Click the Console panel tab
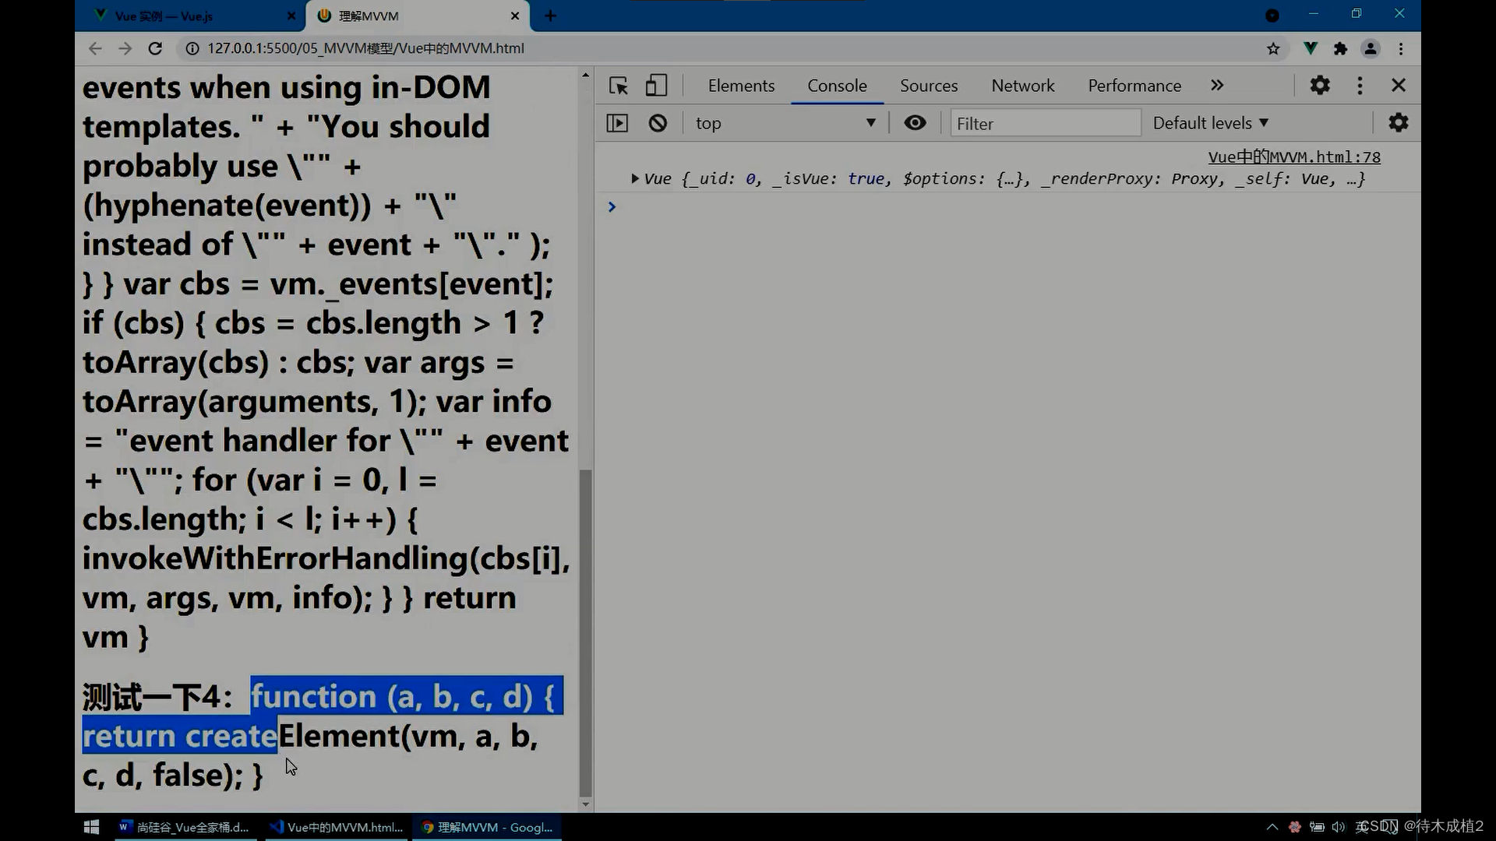This screenshot has height=841, width=1496. pyautogui.click(x=838, y=85)
